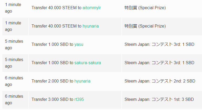Click the timestamp of the rt395 transfer
The image size is (202, 110).
[x=14, y=100]
